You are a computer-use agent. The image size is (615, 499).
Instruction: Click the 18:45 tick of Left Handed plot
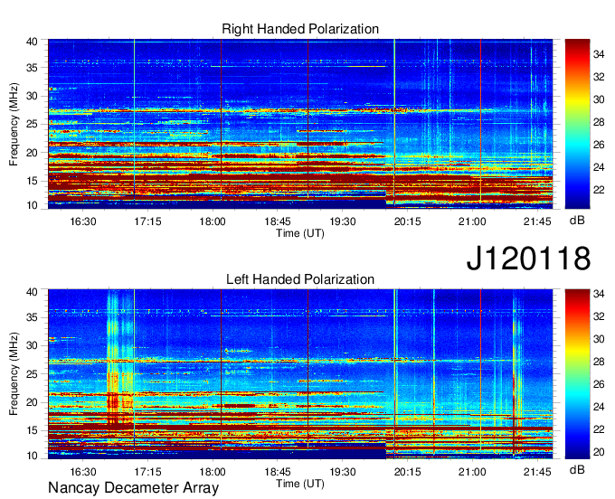coord(278,472)
